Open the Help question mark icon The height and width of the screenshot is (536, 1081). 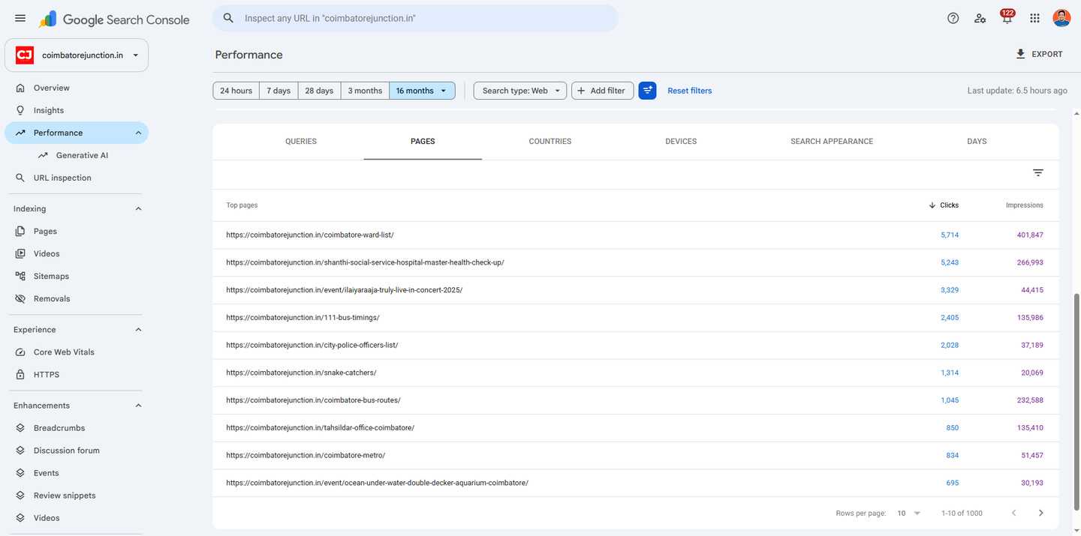click(953, 18)
